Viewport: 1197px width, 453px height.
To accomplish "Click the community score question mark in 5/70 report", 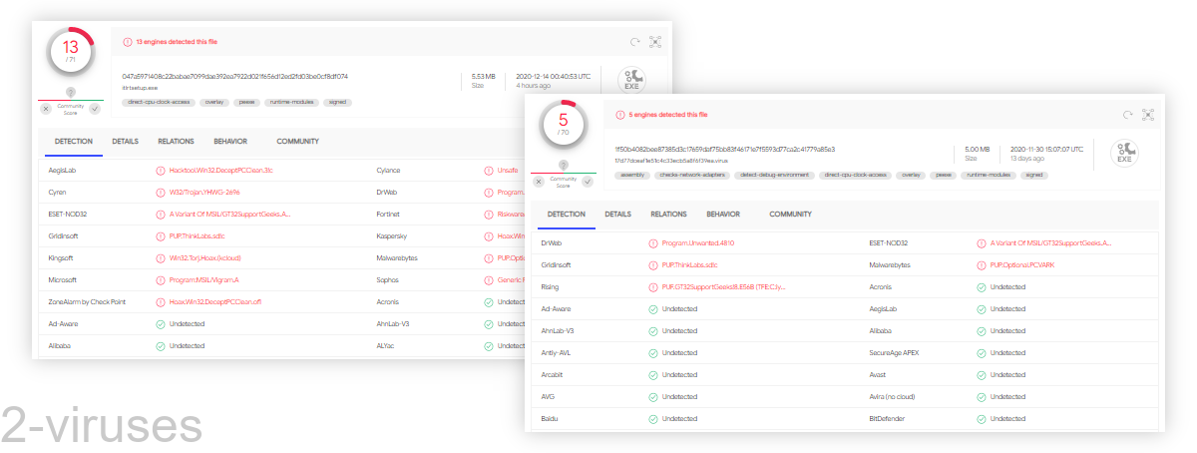I will click(x=564, y=166).
